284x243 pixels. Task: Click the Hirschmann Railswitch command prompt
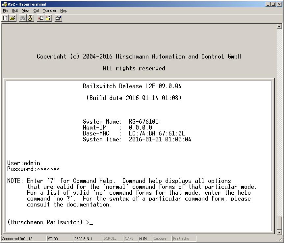[50, 222]
